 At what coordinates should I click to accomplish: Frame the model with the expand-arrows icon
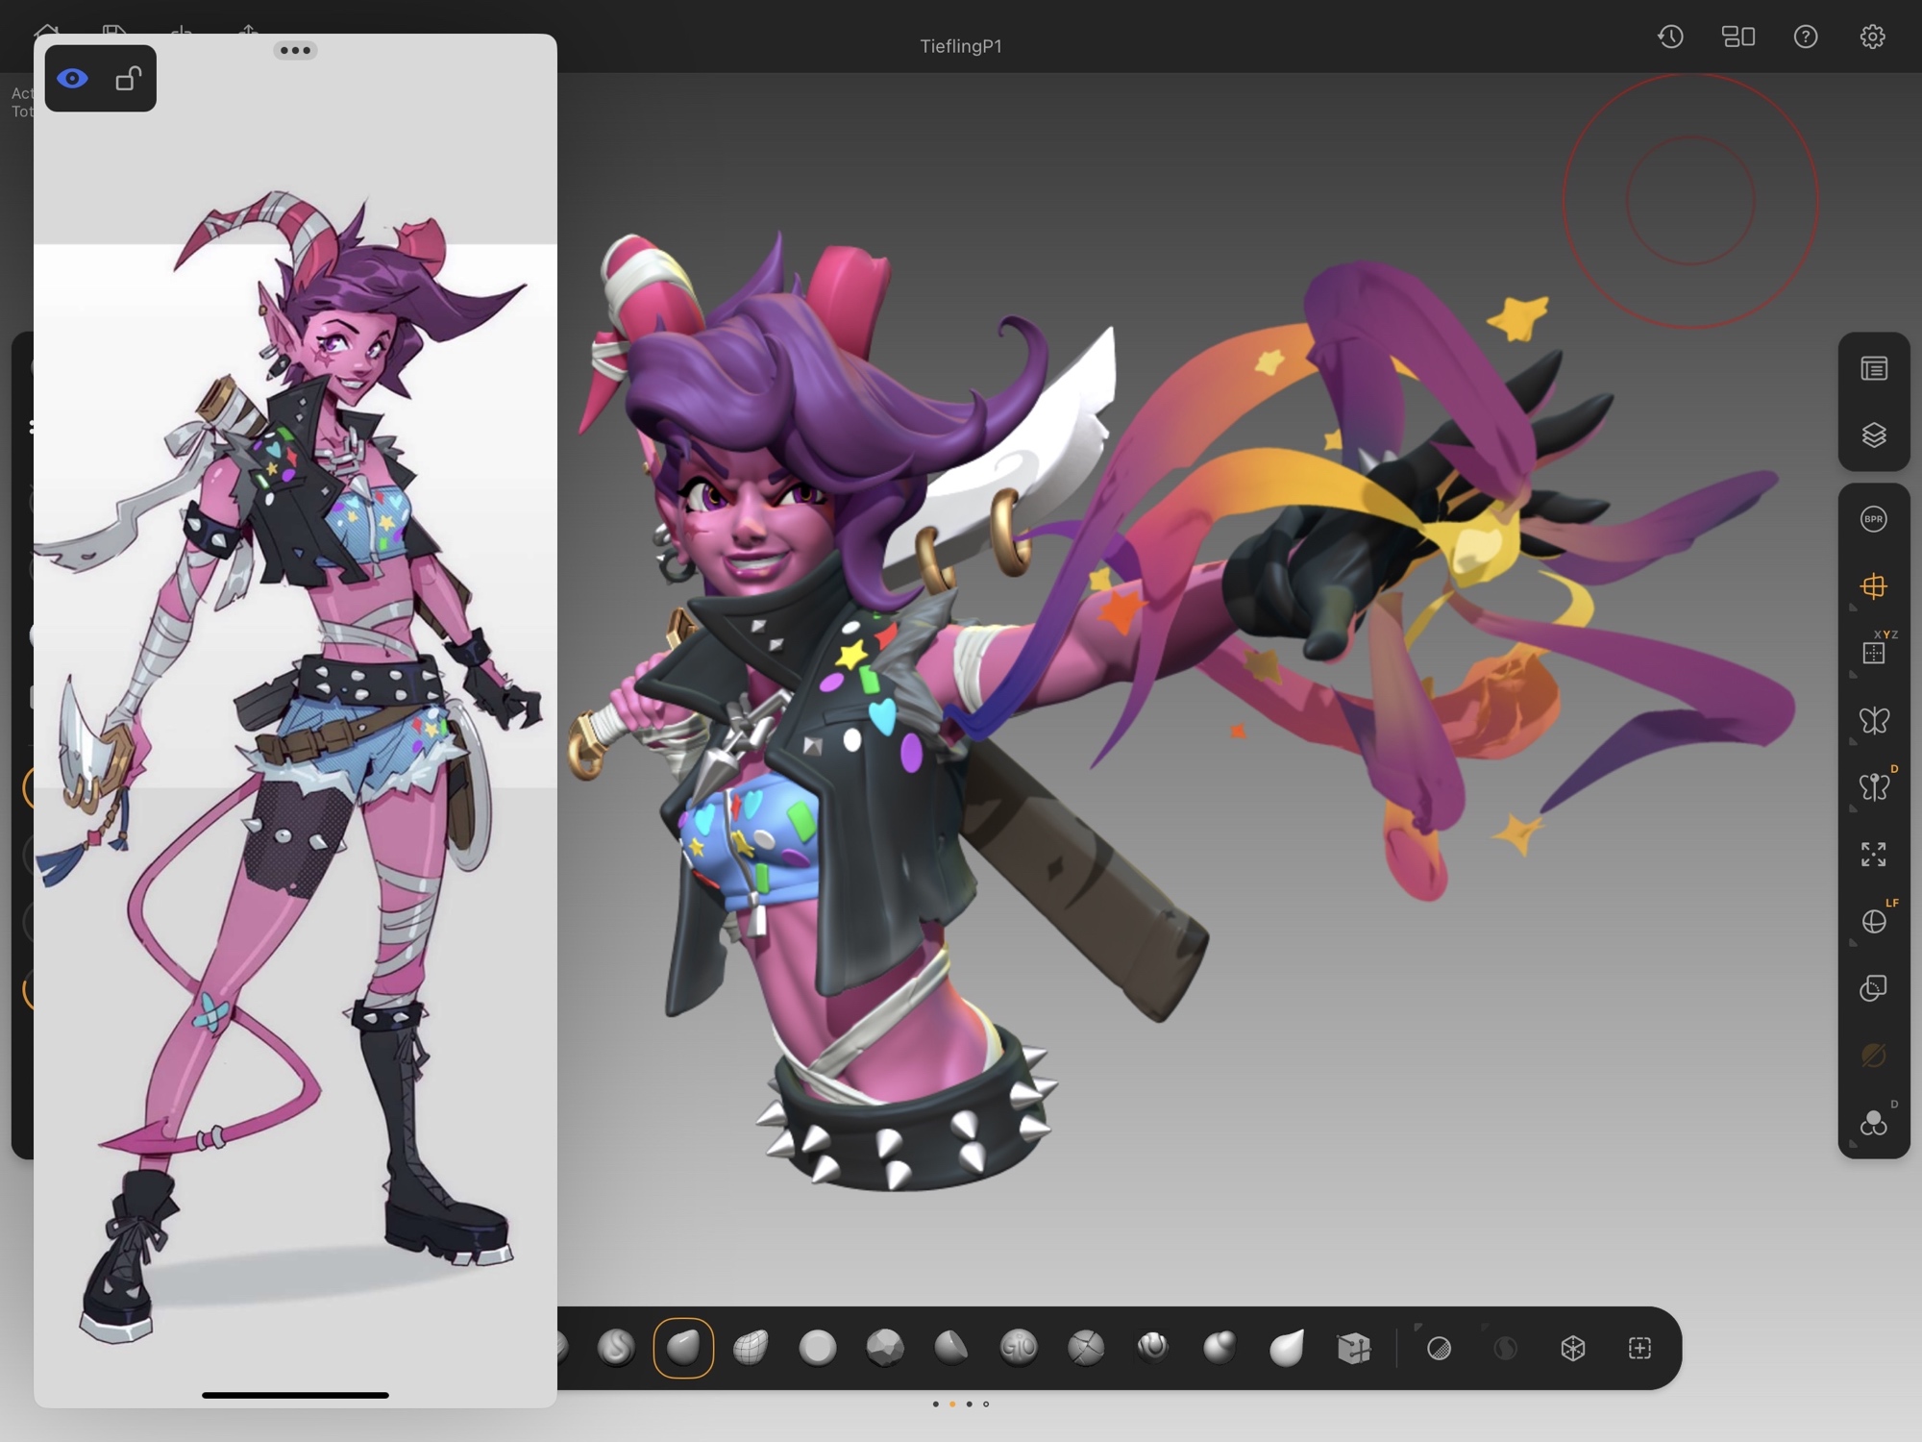[1873, 854]
